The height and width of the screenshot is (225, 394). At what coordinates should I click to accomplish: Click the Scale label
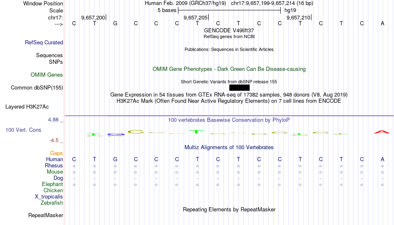pos(56,10)
